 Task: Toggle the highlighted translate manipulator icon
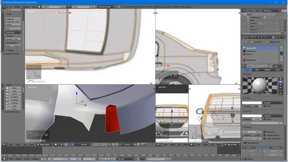[x=72, y=144]
